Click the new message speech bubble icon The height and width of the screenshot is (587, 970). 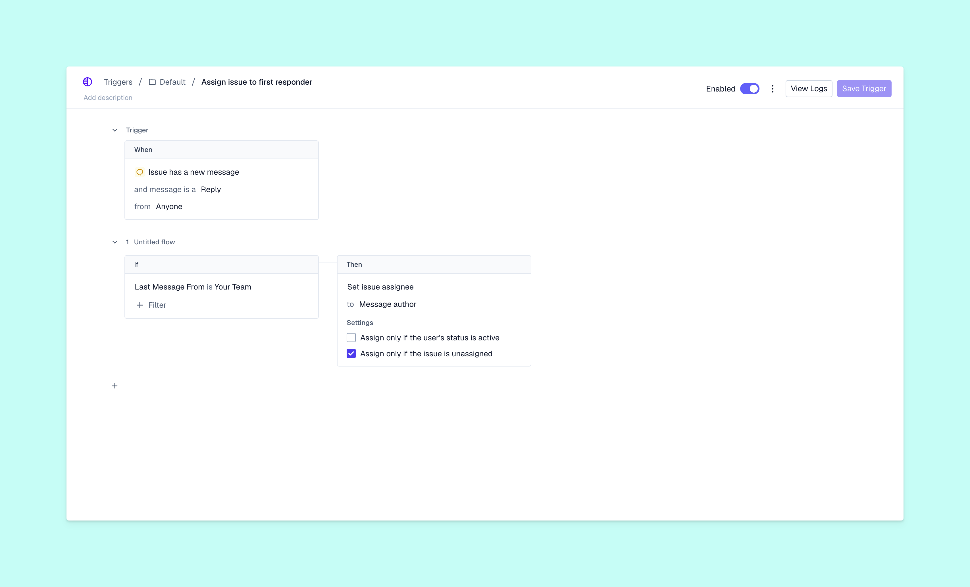[x=139, y=172]
